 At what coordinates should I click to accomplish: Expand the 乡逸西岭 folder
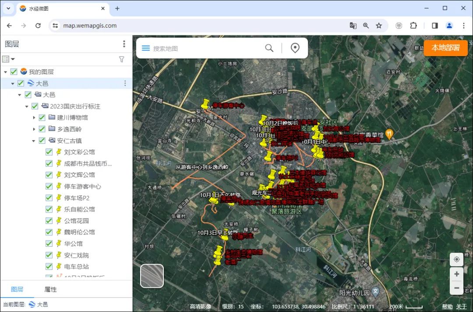tap(34, 129)
